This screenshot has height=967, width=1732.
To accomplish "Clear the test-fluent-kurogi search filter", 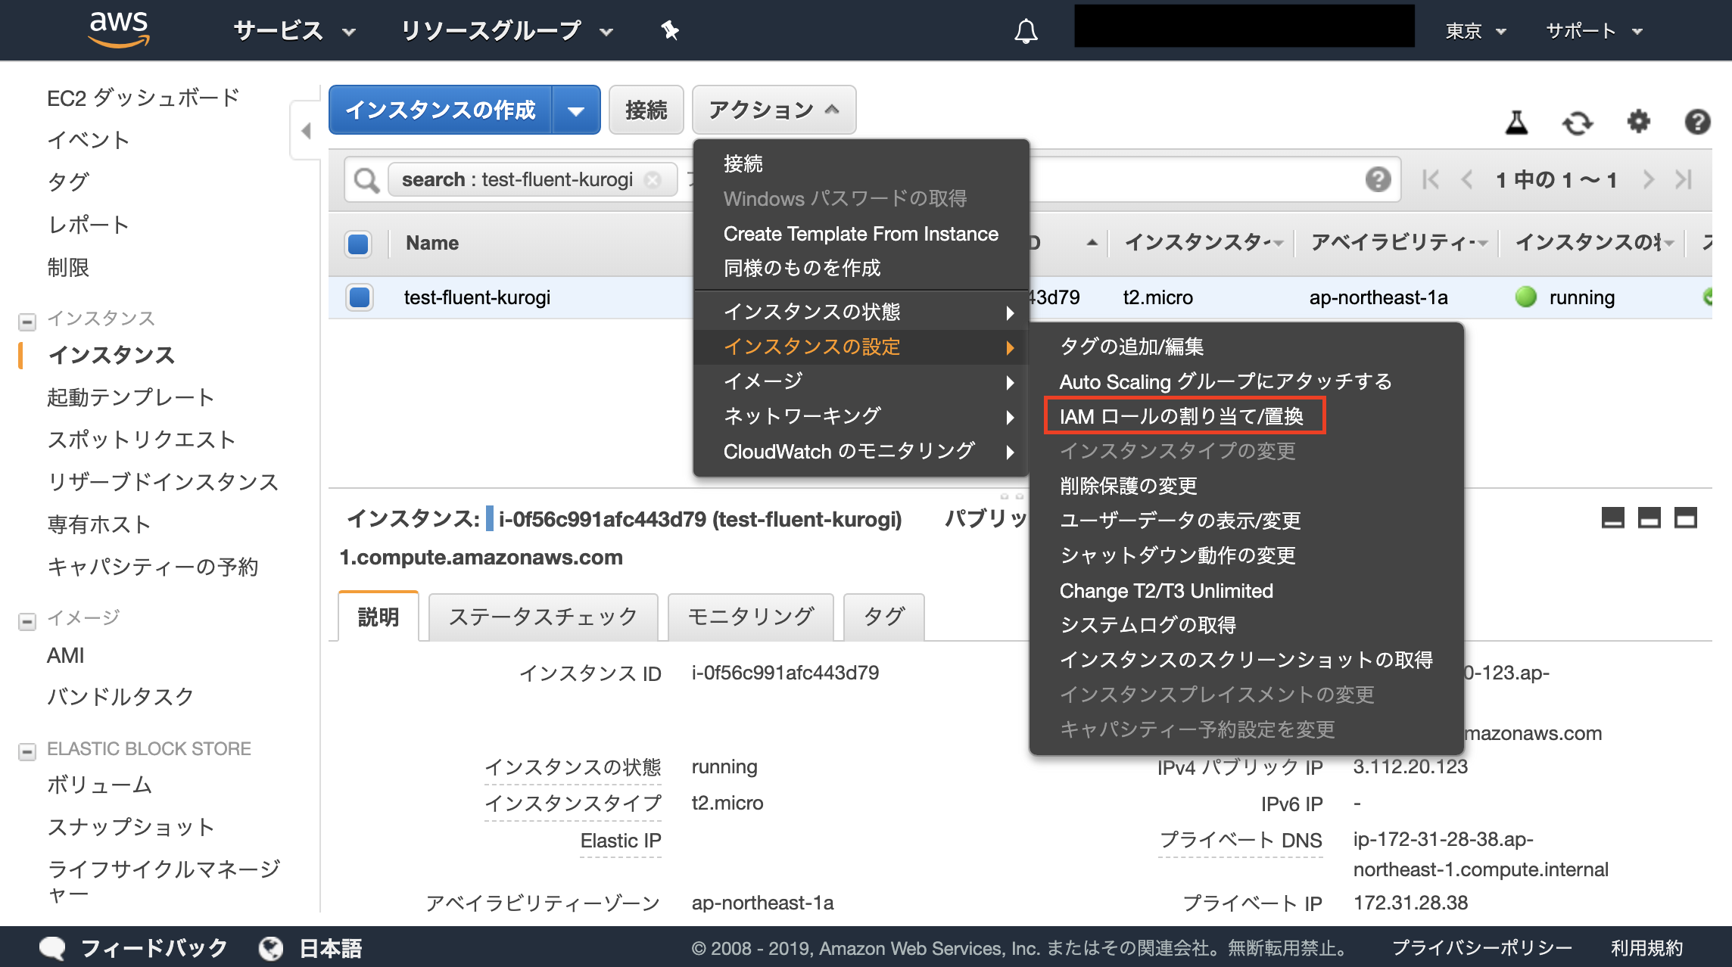I will tap(653, 179).
